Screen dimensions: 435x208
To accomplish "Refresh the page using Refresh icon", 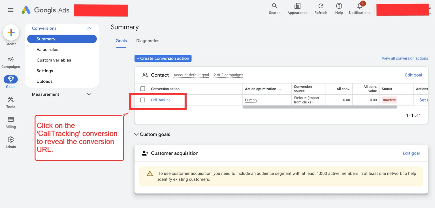I will pyautogui.click(x=321, y=9).
